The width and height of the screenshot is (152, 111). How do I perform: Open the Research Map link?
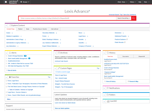(x=134, y=81)
